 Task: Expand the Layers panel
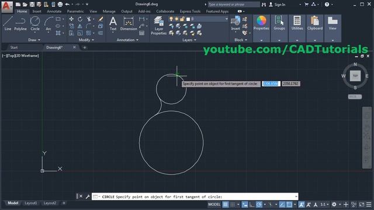click(x=189, y=40)
